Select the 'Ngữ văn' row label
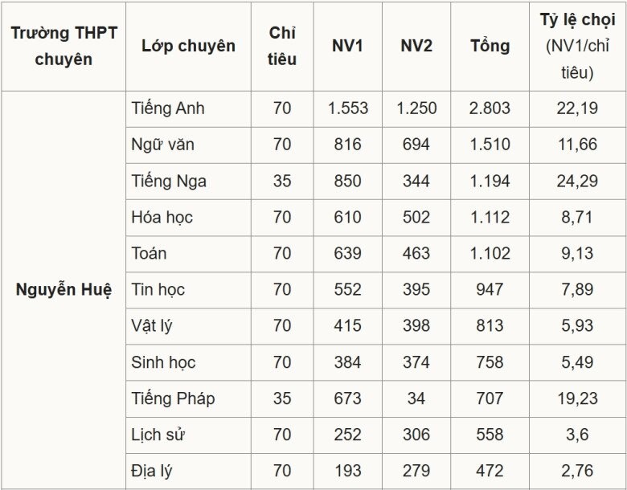The height and width of the screenshot is (490, 627). click(163, 145)
